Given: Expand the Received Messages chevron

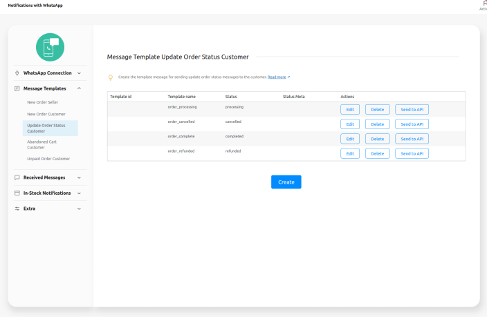Looking at the screenshot, I should tap(79, 177).
